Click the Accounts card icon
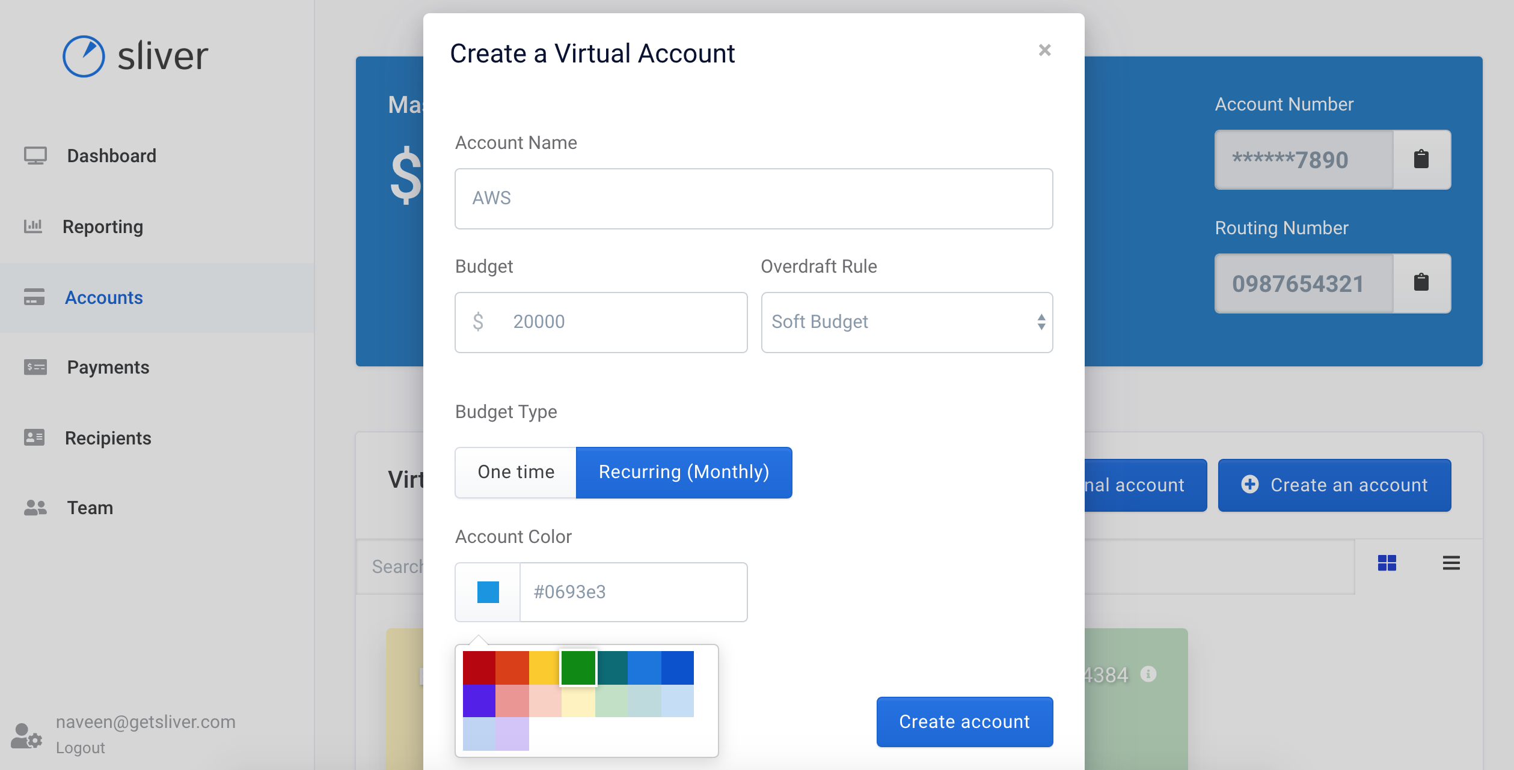1514x770 pixels. coord(34,297)
